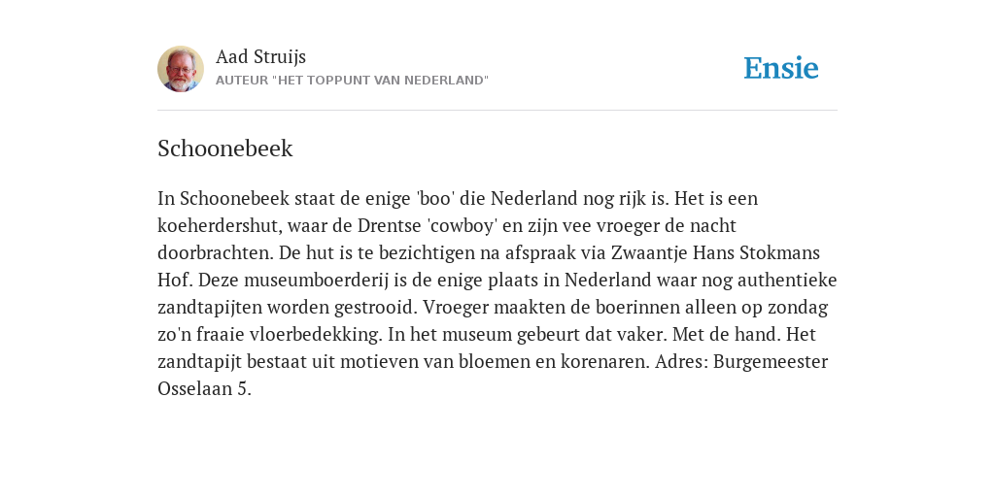The height and width of the screenshot is (497, 995).
Task: Click the subtitle "Het Toppunt van Nederland"
Action: (352, 81)
